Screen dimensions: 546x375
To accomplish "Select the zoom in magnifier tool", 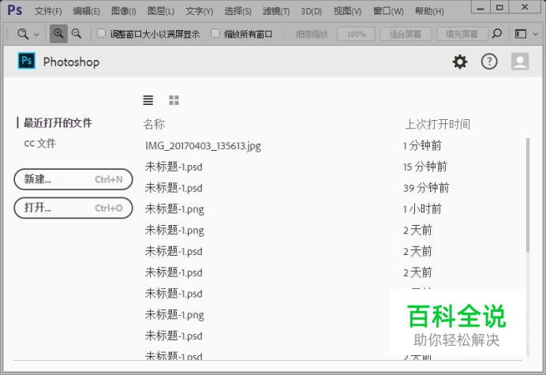I will click(x=58, y=34).
